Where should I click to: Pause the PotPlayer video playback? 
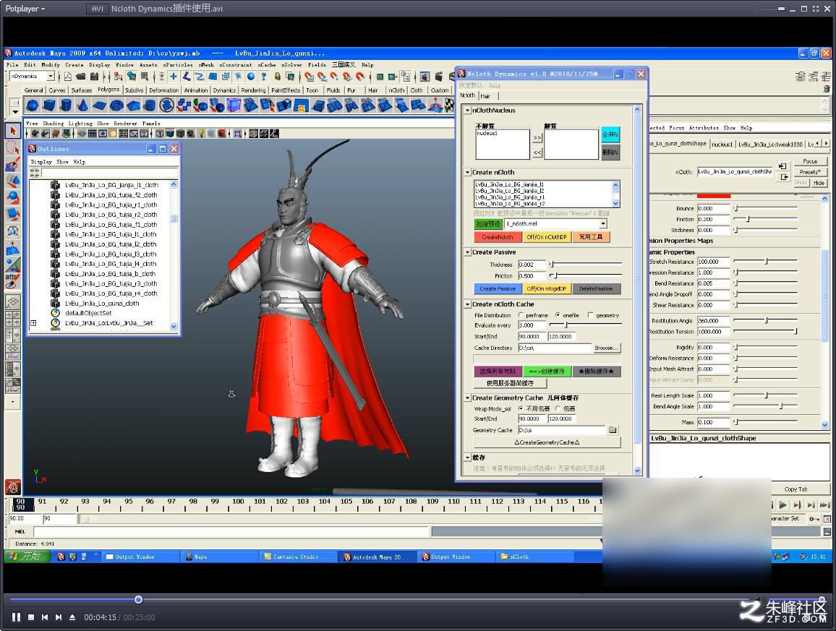tap(16, 617)
